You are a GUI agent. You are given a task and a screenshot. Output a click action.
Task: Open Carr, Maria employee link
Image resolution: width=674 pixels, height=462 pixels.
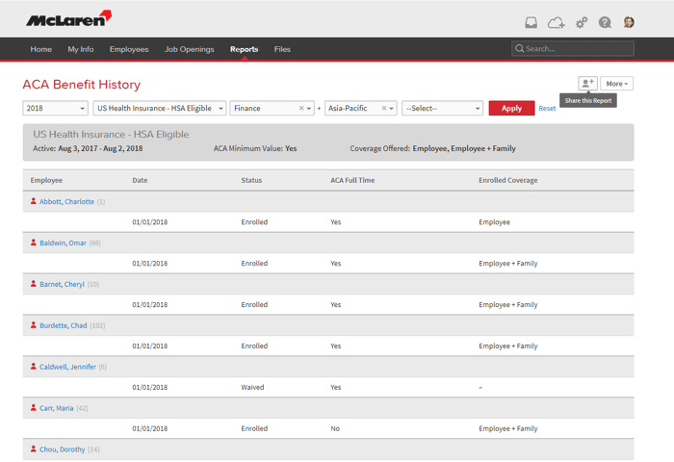point(56,408)
